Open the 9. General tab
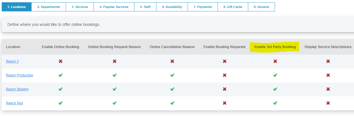Image resolution: width=354 pixels, height=116 pixels. pyautogui.click(x=261, y=7)
